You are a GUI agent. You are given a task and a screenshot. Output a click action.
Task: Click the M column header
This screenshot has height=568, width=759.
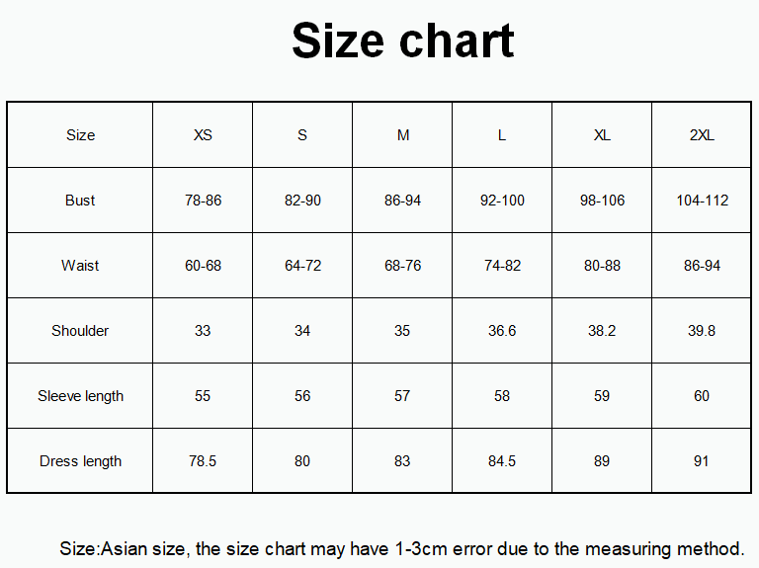(402, 135)
